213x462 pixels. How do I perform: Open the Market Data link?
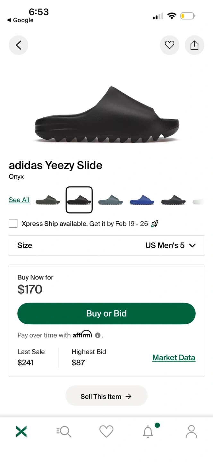click(x=174, y=357)
